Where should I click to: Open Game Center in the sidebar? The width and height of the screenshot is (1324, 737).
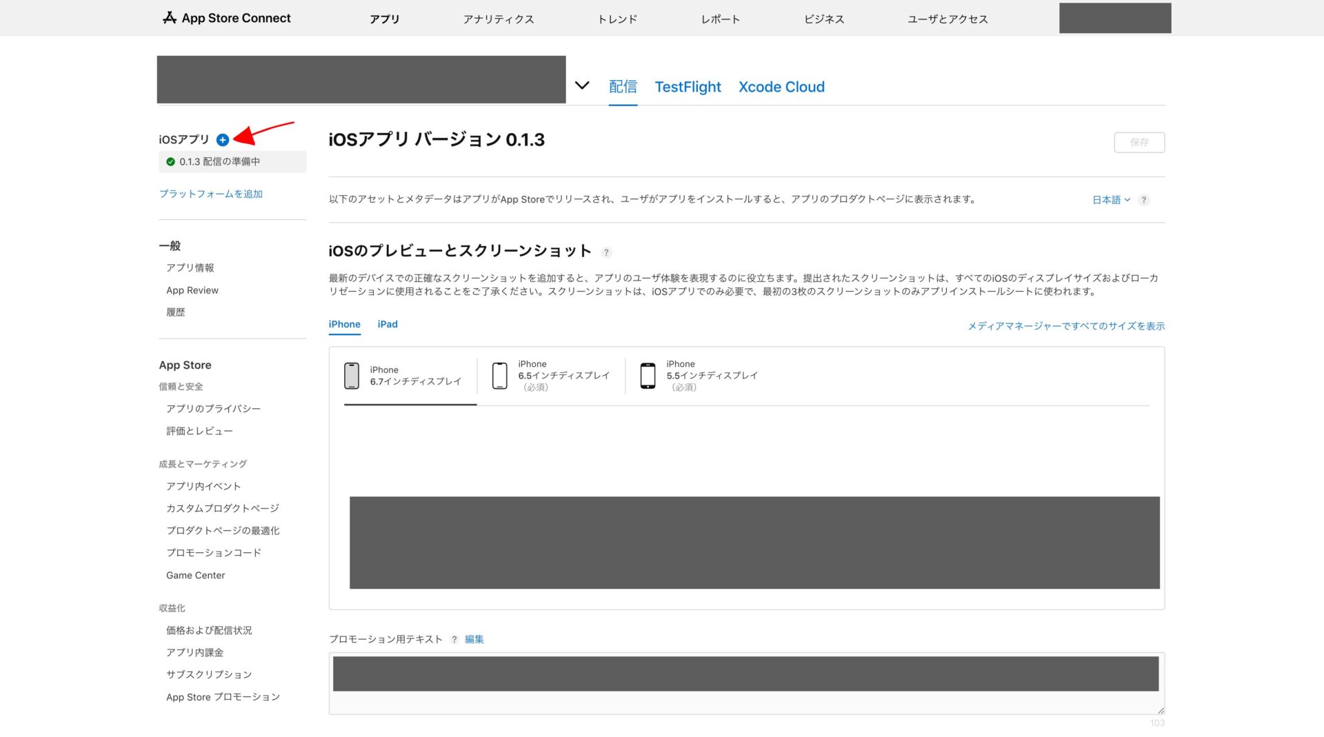195,575
